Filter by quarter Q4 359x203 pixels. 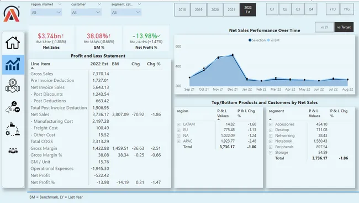click(311, 9)
